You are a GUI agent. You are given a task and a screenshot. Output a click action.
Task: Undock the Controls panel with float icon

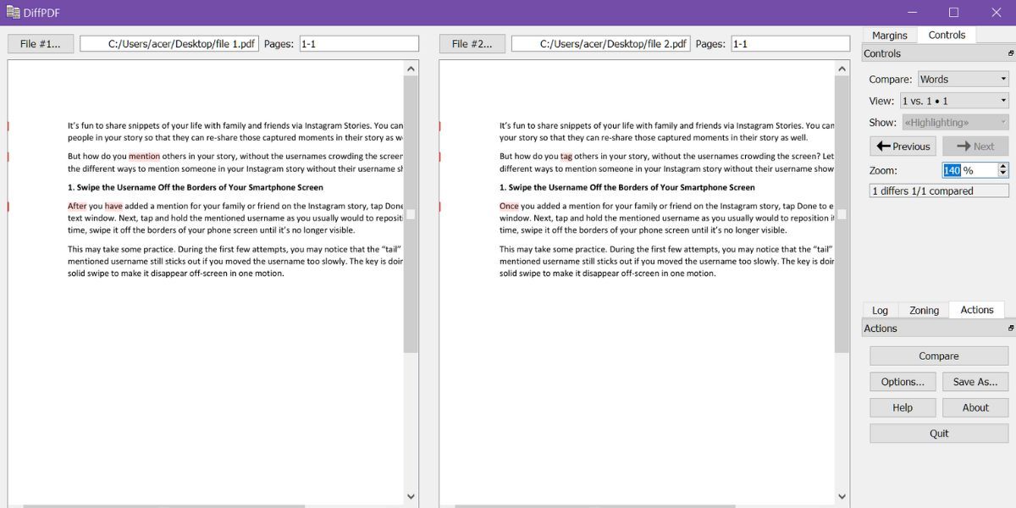pyautogui.click(x=1010, y=53)
